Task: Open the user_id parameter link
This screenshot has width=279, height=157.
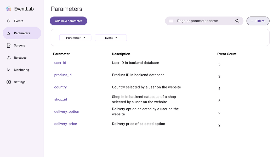Action: [60, 63]
